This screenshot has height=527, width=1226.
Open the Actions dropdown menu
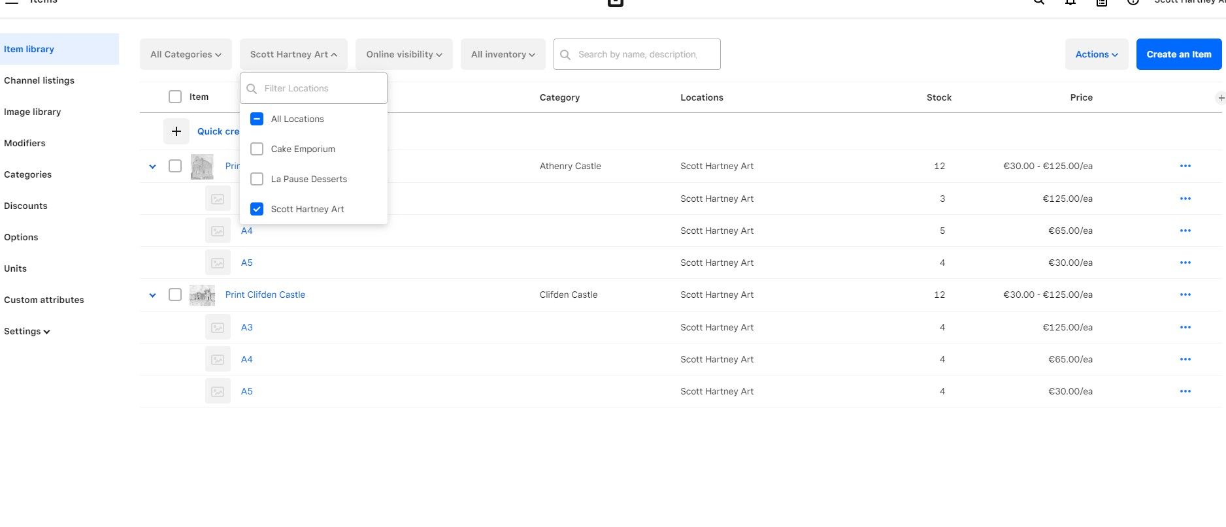click(x=1097, y=54)
